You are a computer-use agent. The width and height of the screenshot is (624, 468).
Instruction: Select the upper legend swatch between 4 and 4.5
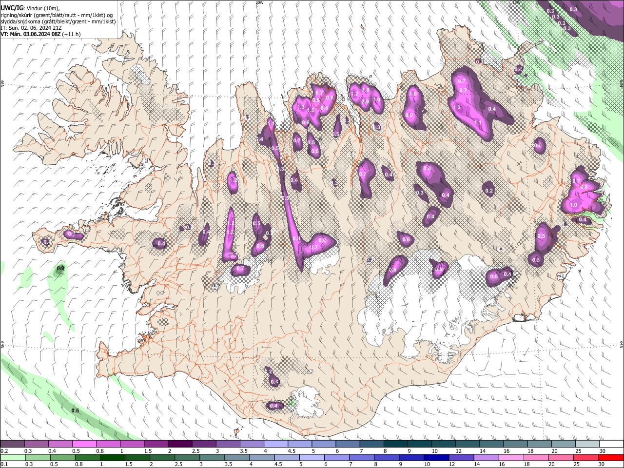(x=276, y=444)
